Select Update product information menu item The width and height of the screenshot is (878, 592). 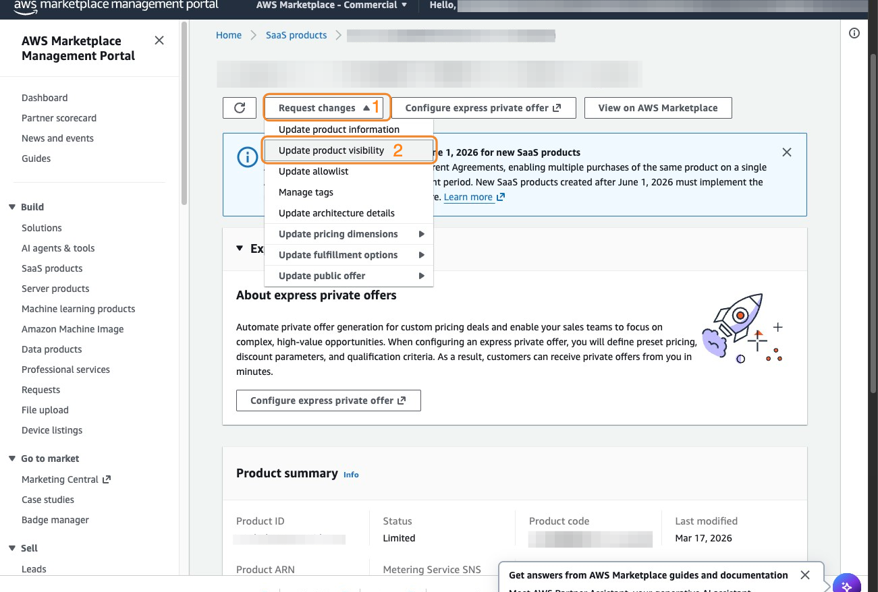pyautogui.click(x=348, y=129)
